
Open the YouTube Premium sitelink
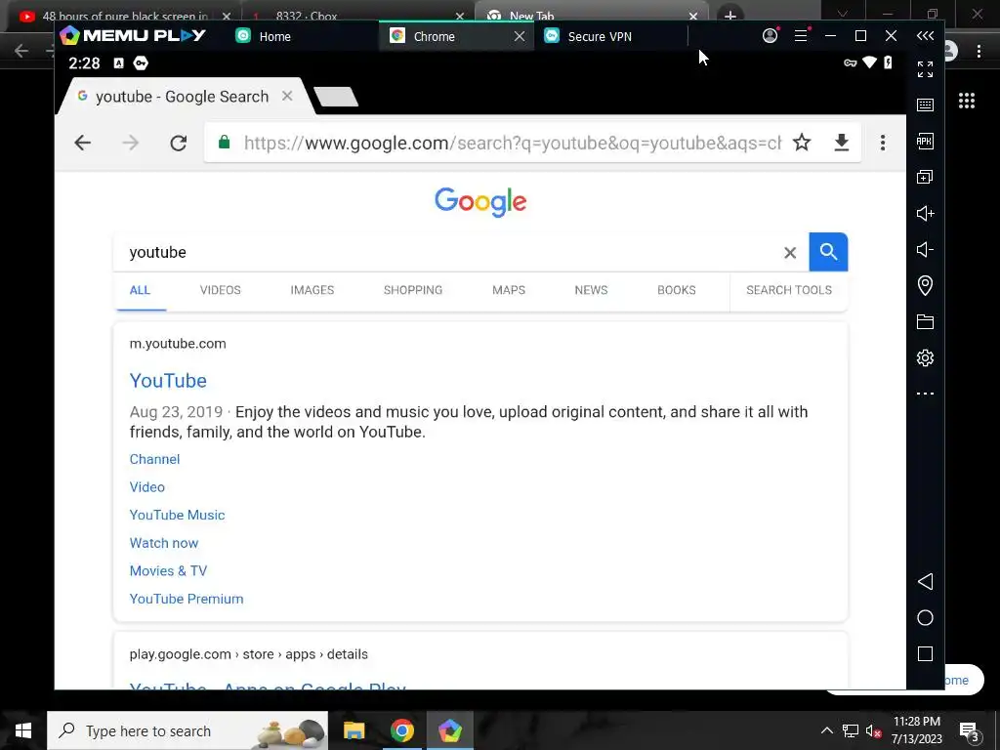point(187,599)
